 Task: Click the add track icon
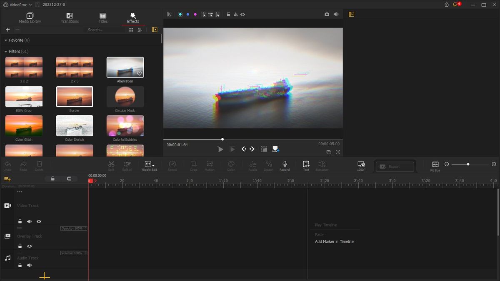(7, 179)
